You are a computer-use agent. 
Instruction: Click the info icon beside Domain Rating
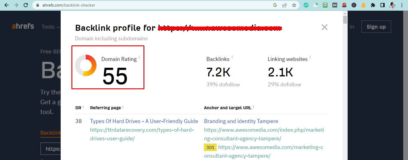(x=139, y=57)
